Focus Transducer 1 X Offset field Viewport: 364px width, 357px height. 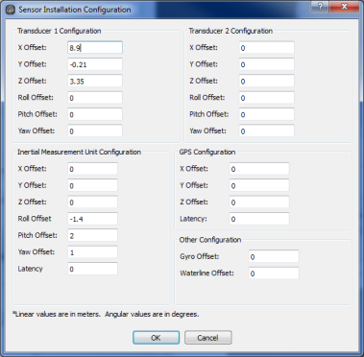point(95,48)
